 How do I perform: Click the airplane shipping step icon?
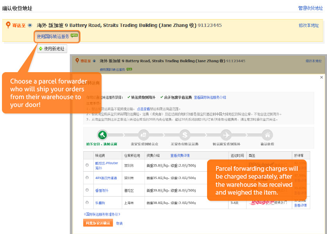[225, 135]
